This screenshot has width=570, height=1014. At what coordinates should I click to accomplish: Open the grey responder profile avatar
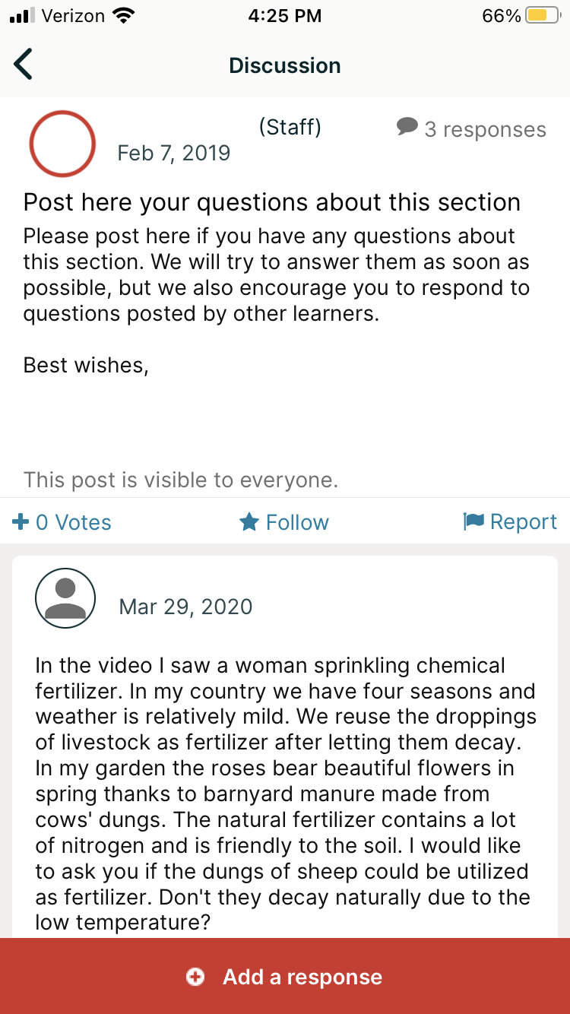point(65,597)
